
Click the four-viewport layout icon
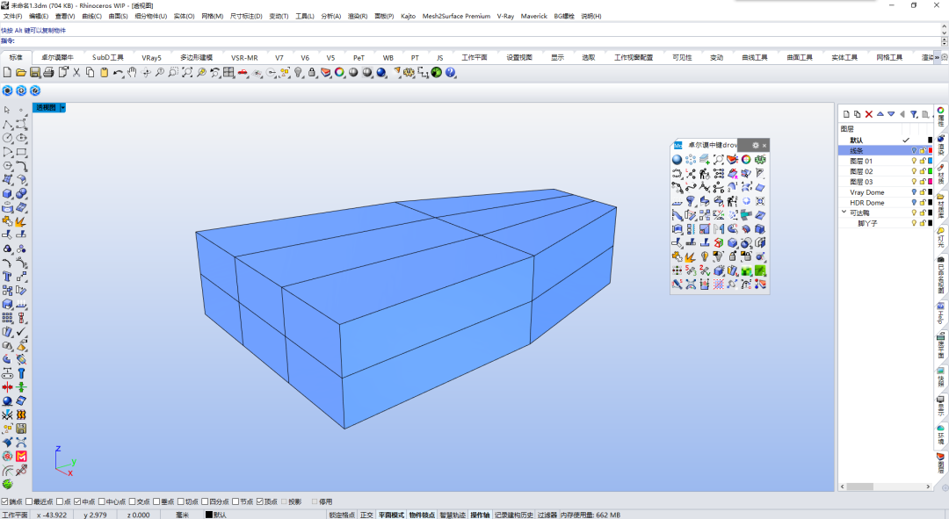[228, 73]
